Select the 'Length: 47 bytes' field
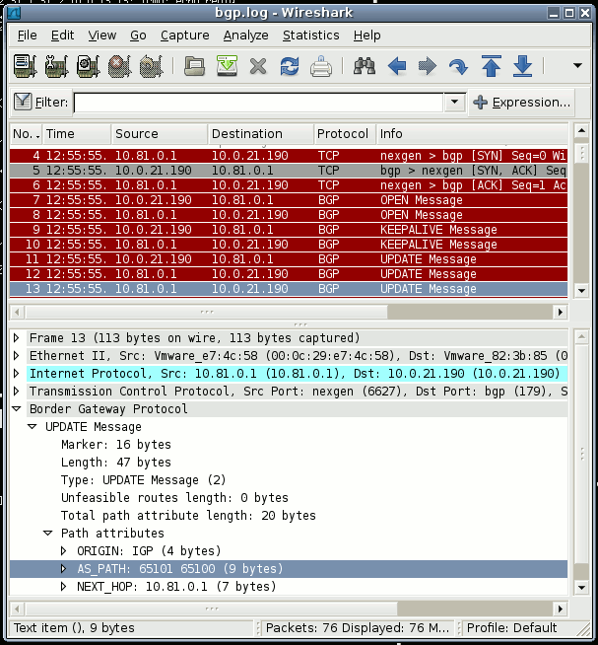The image size is (598, 645). coord(116,462)
